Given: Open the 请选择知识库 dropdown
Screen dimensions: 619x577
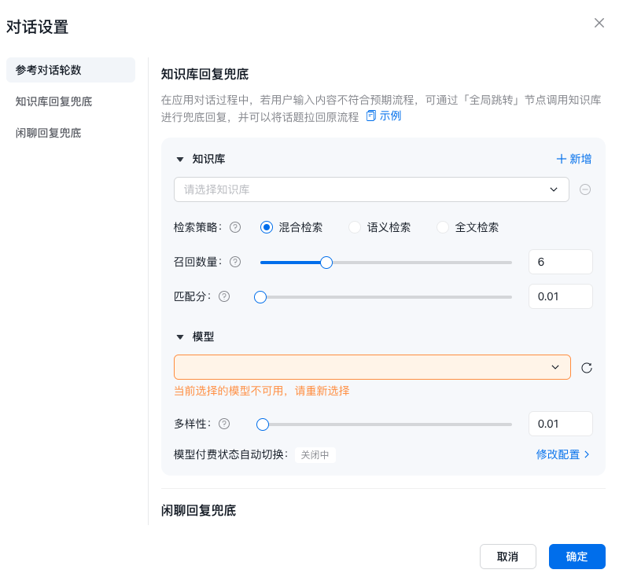Looking at the screenshot, I should (x=371, y=189).
